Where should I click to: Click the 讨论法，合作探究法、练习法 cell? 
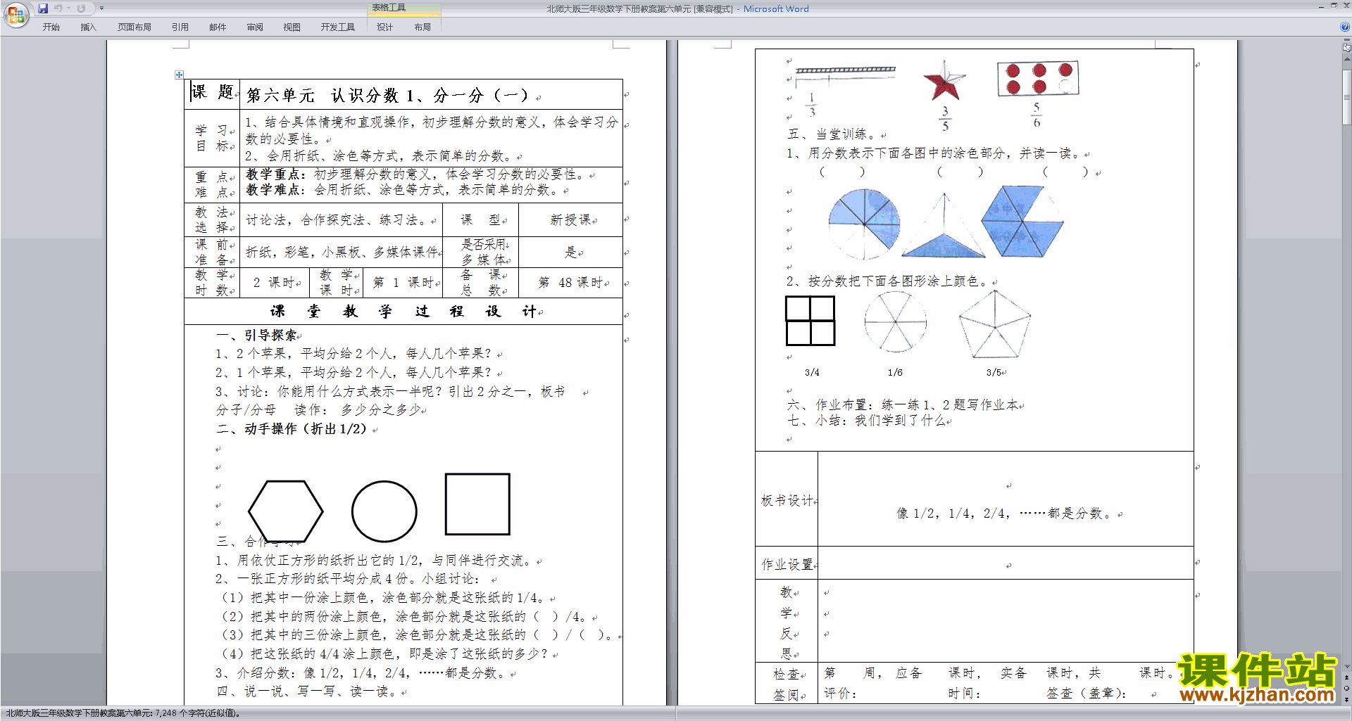click(342, 220)
